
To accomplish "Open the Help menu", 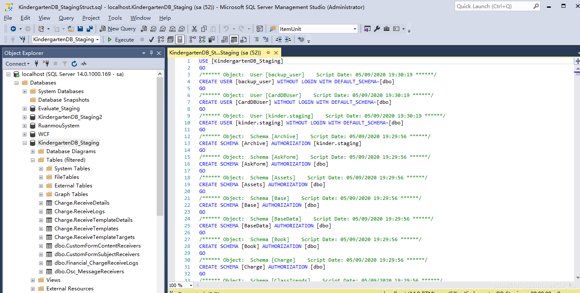I will (x=165, y=18).
